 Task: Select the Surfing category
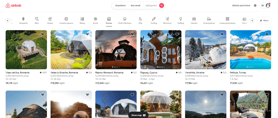coord(154,21)
